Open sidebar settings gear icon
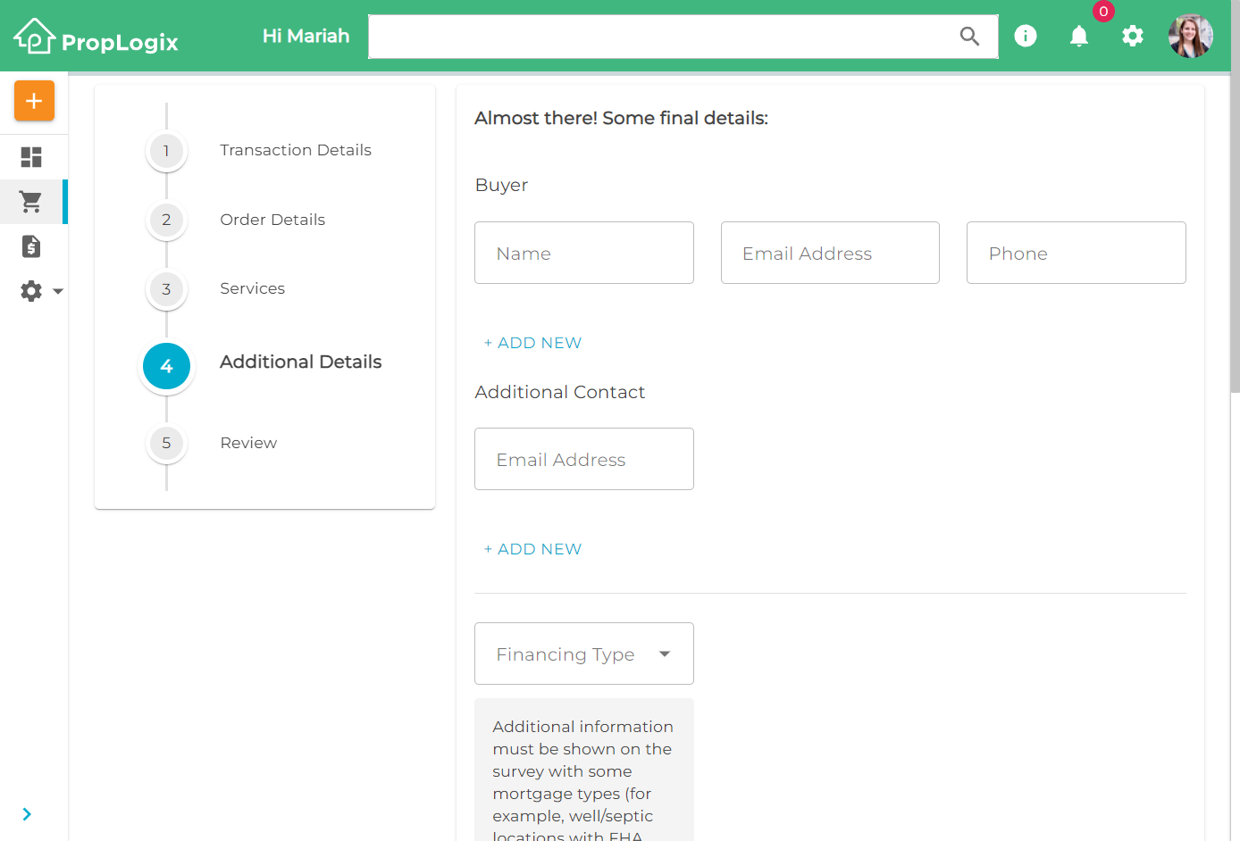This screenshot has width=1240, height=841. pyautogui.click(x=31, y=291)
